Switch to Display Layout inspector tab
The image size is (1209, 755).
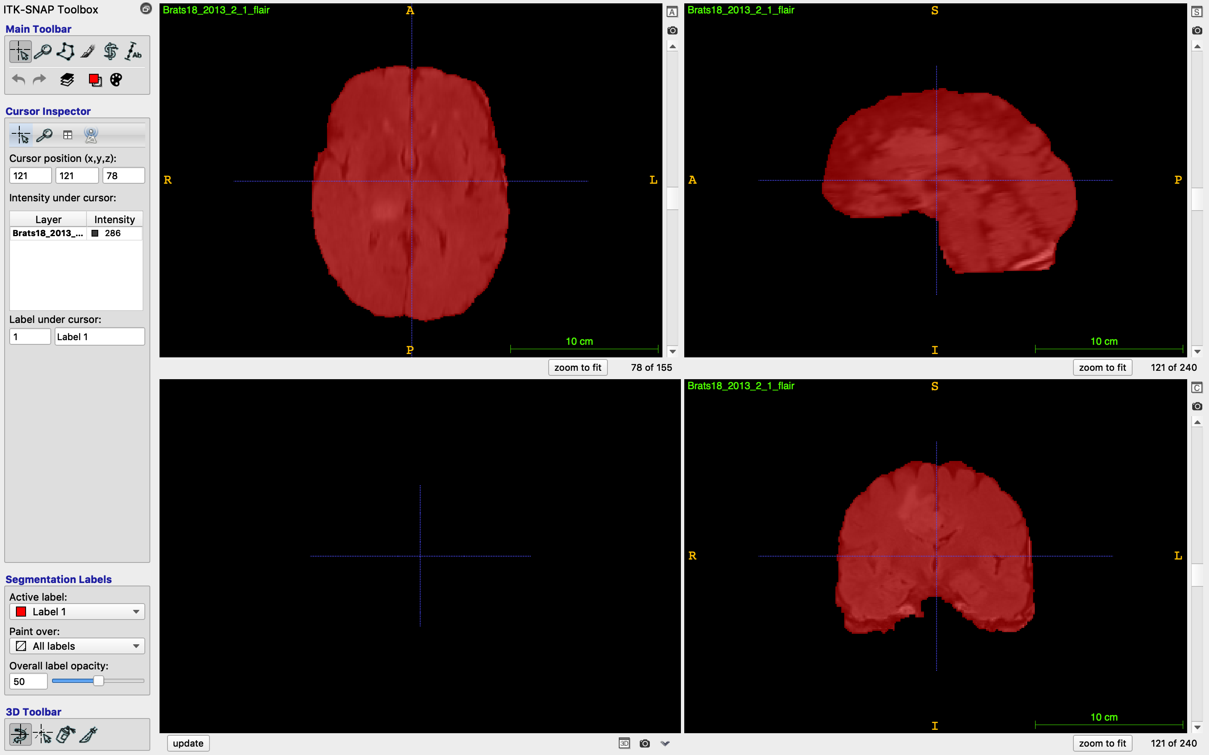point(68,135)
